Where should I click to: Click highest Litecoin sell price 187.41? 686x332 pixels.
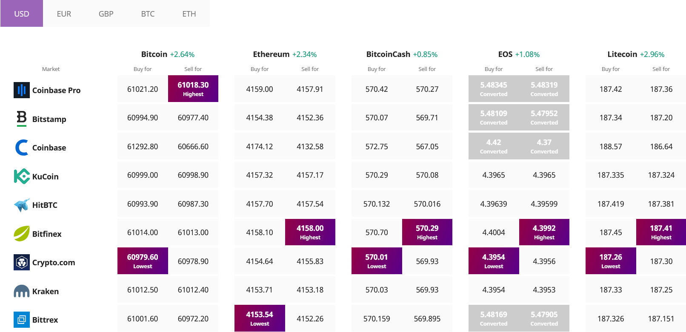661,232
